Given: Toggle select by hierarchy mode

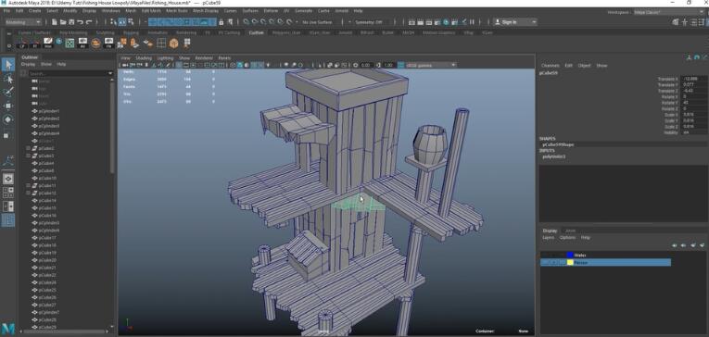Looking at the screenshot, I should point(113,21).
